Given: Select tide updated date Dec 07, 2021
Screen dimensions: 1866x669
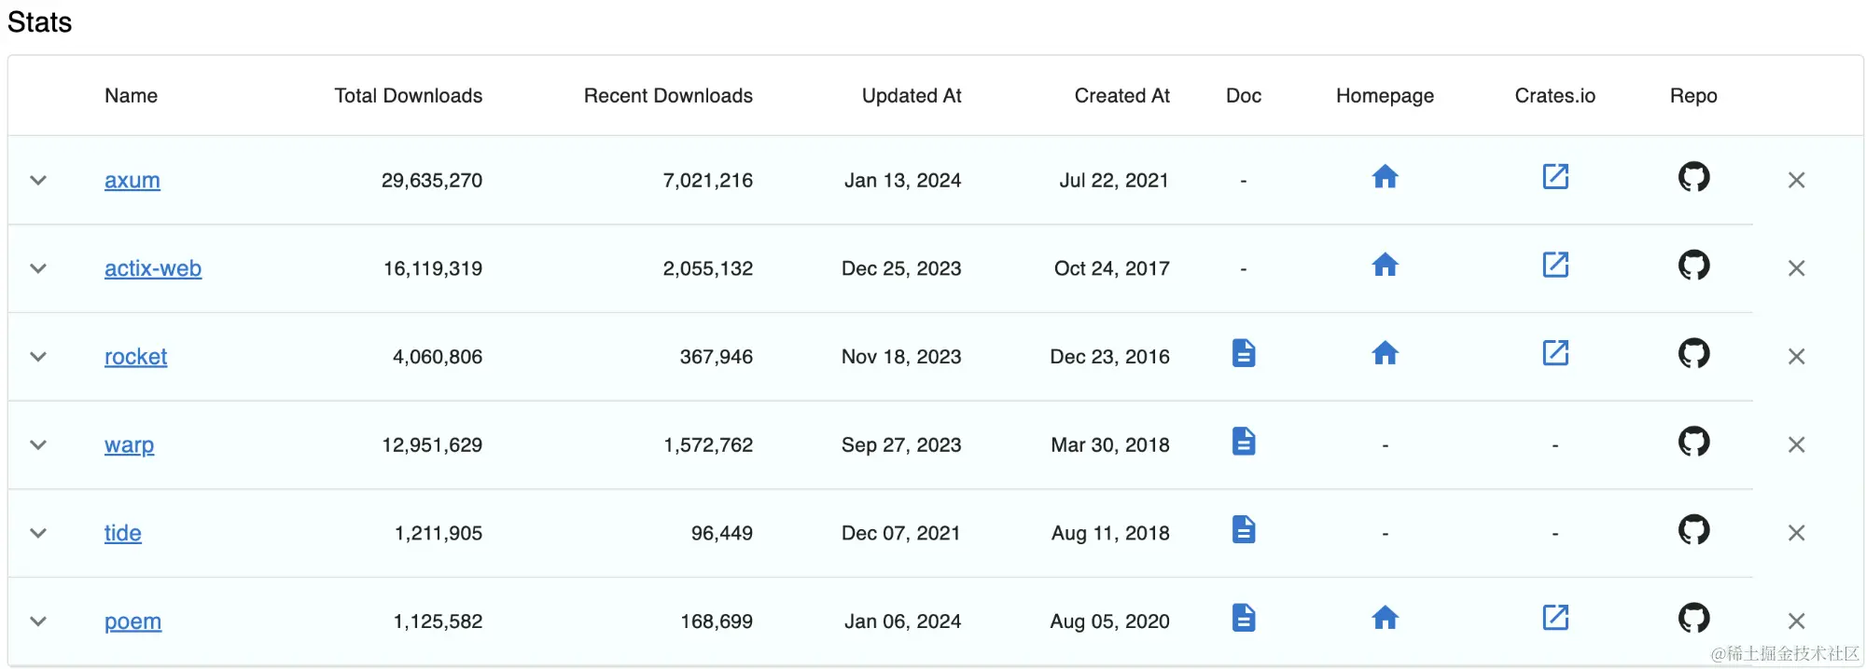Looking at the screenshot, I should 901,534.
